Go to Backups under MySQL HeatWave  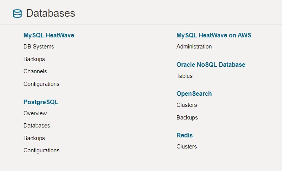(x=34, y=59)
